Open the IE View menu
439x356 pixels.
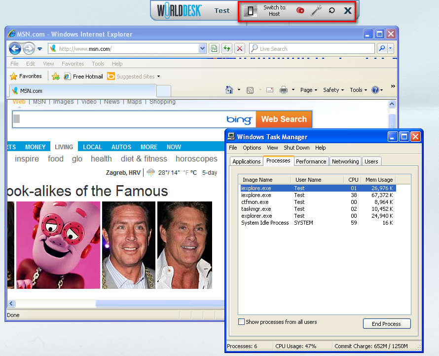pyautogui.click(x=48, y=64)
